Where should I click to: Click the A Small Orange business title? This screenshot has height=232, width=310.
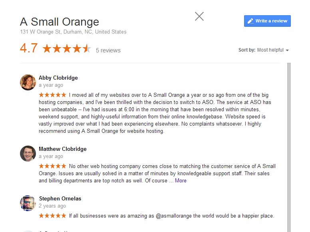click(60, 22)
